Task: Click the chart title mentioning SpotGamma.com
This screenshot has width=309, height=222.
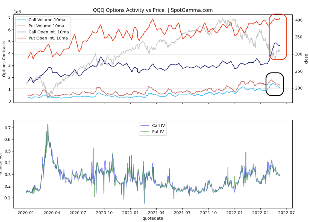Action: pos(153,10)
